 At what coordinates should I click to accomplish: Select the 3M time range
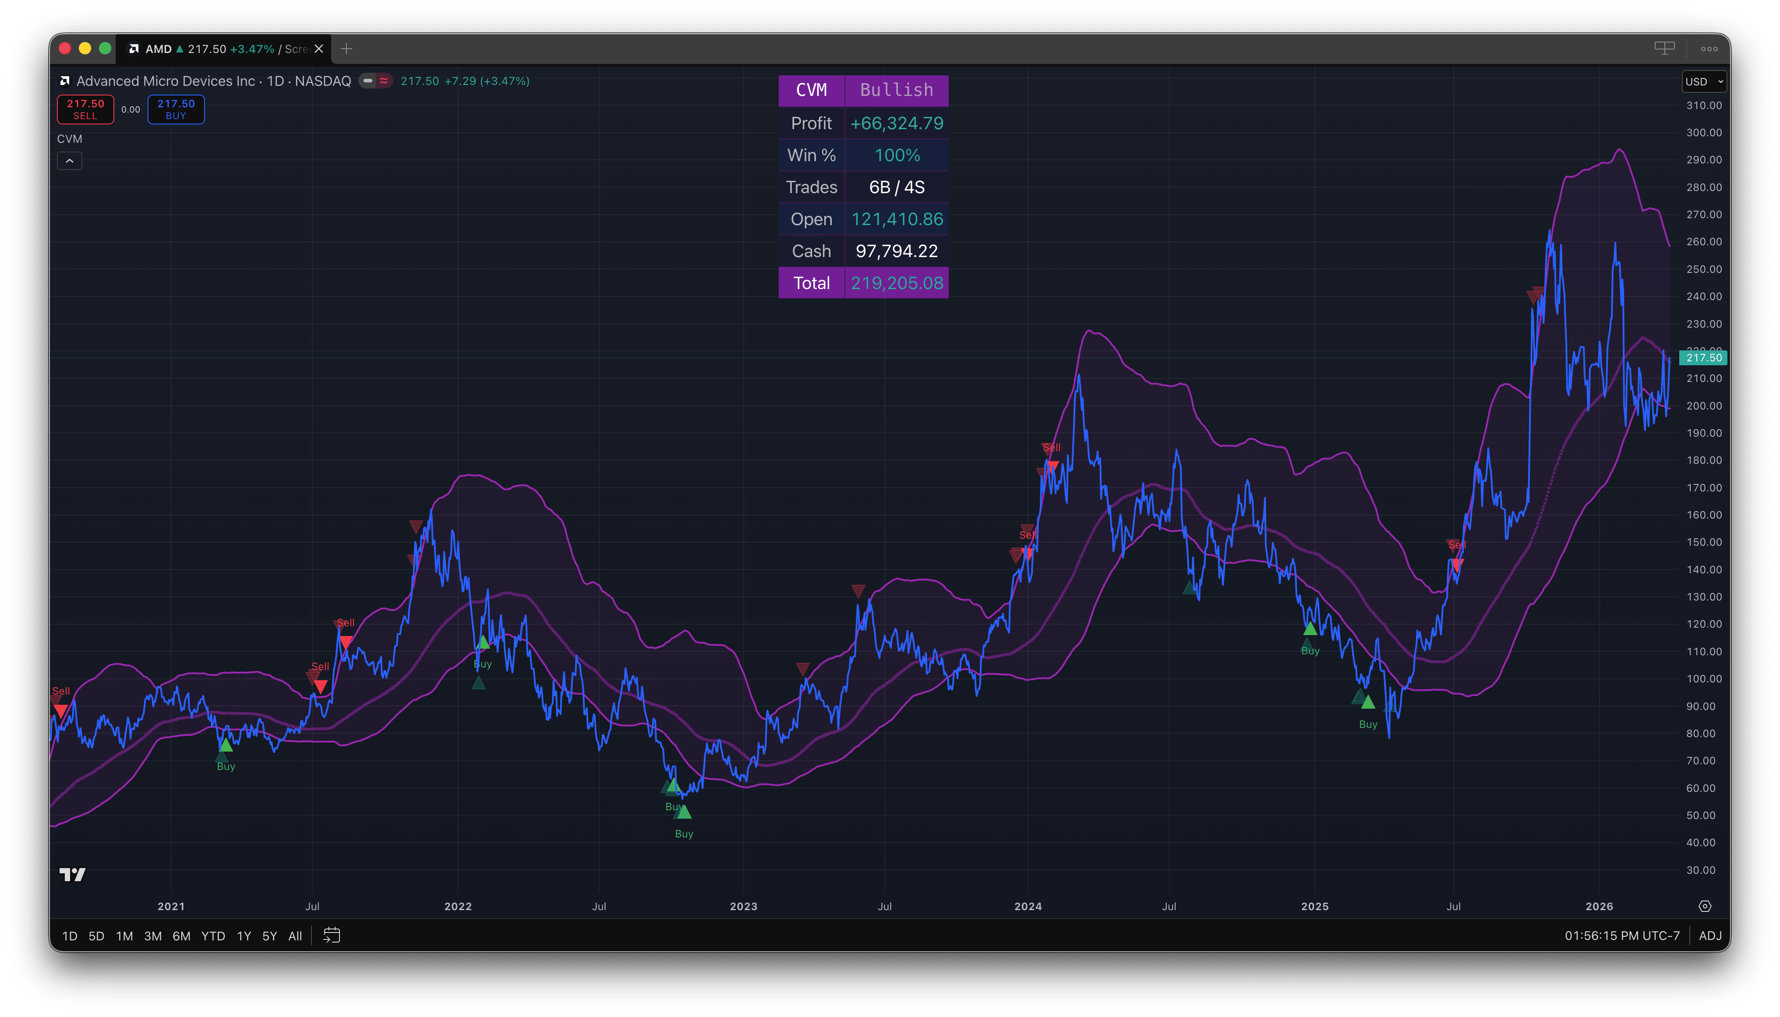click(x=153, y=936)
